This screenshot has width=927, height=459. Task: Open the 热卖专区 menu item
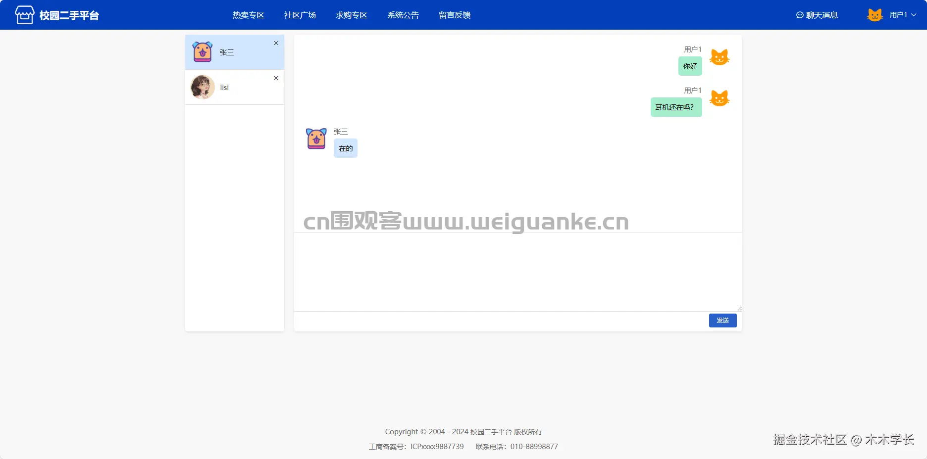pos(249,15)
